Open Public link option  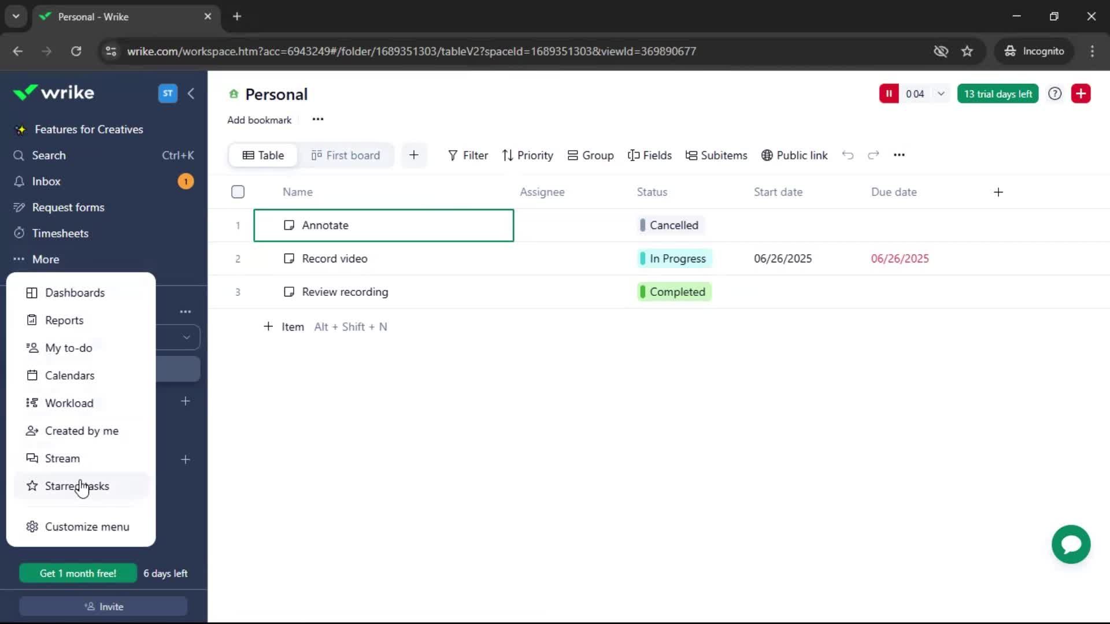[794, 155]
